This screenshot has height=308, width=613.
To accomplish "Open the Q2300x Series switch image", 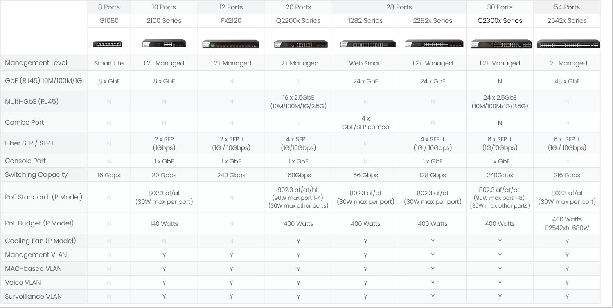I will pyautogui.click(x=501, y=44).
